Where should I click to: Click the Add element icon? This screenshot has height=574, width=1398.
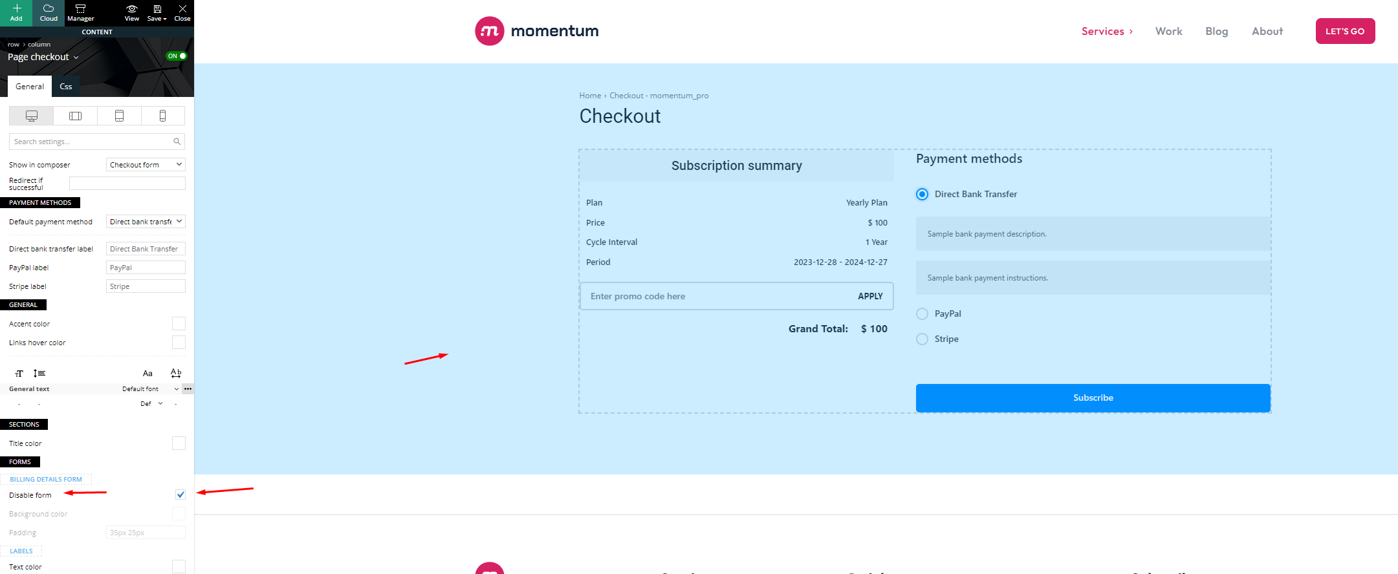click(16, 12)
